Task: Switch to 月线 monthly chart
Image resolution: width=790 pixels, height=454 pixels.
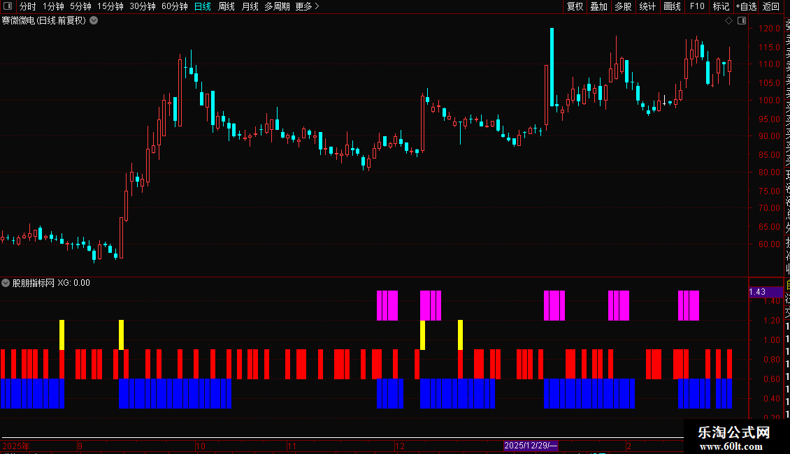Action: 250,6
